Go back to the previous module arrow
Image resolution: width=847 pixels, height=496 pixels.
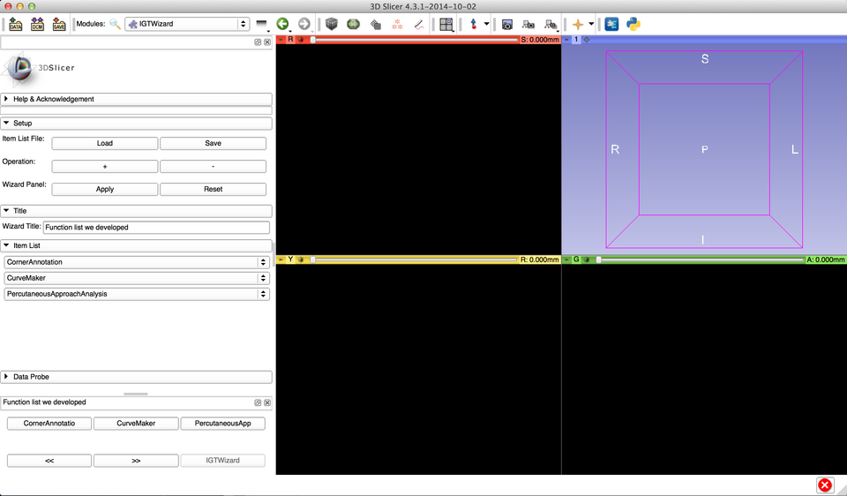click(x=282, y=24)
